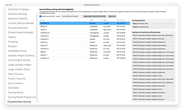Select the Billing-14 row

[x=85, y=27]
